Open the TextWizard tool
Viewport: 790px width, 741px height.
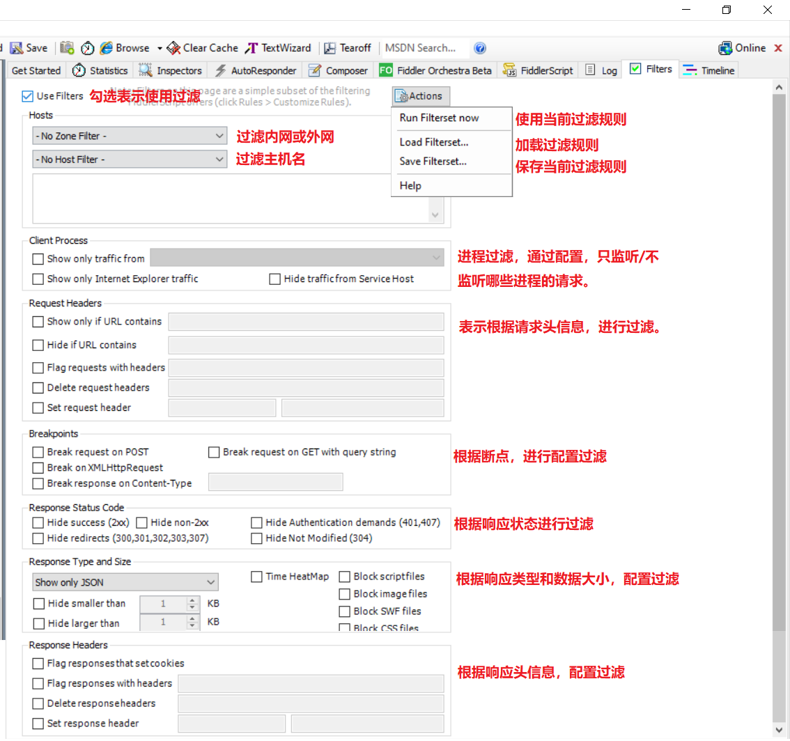(x=278, y=48)
